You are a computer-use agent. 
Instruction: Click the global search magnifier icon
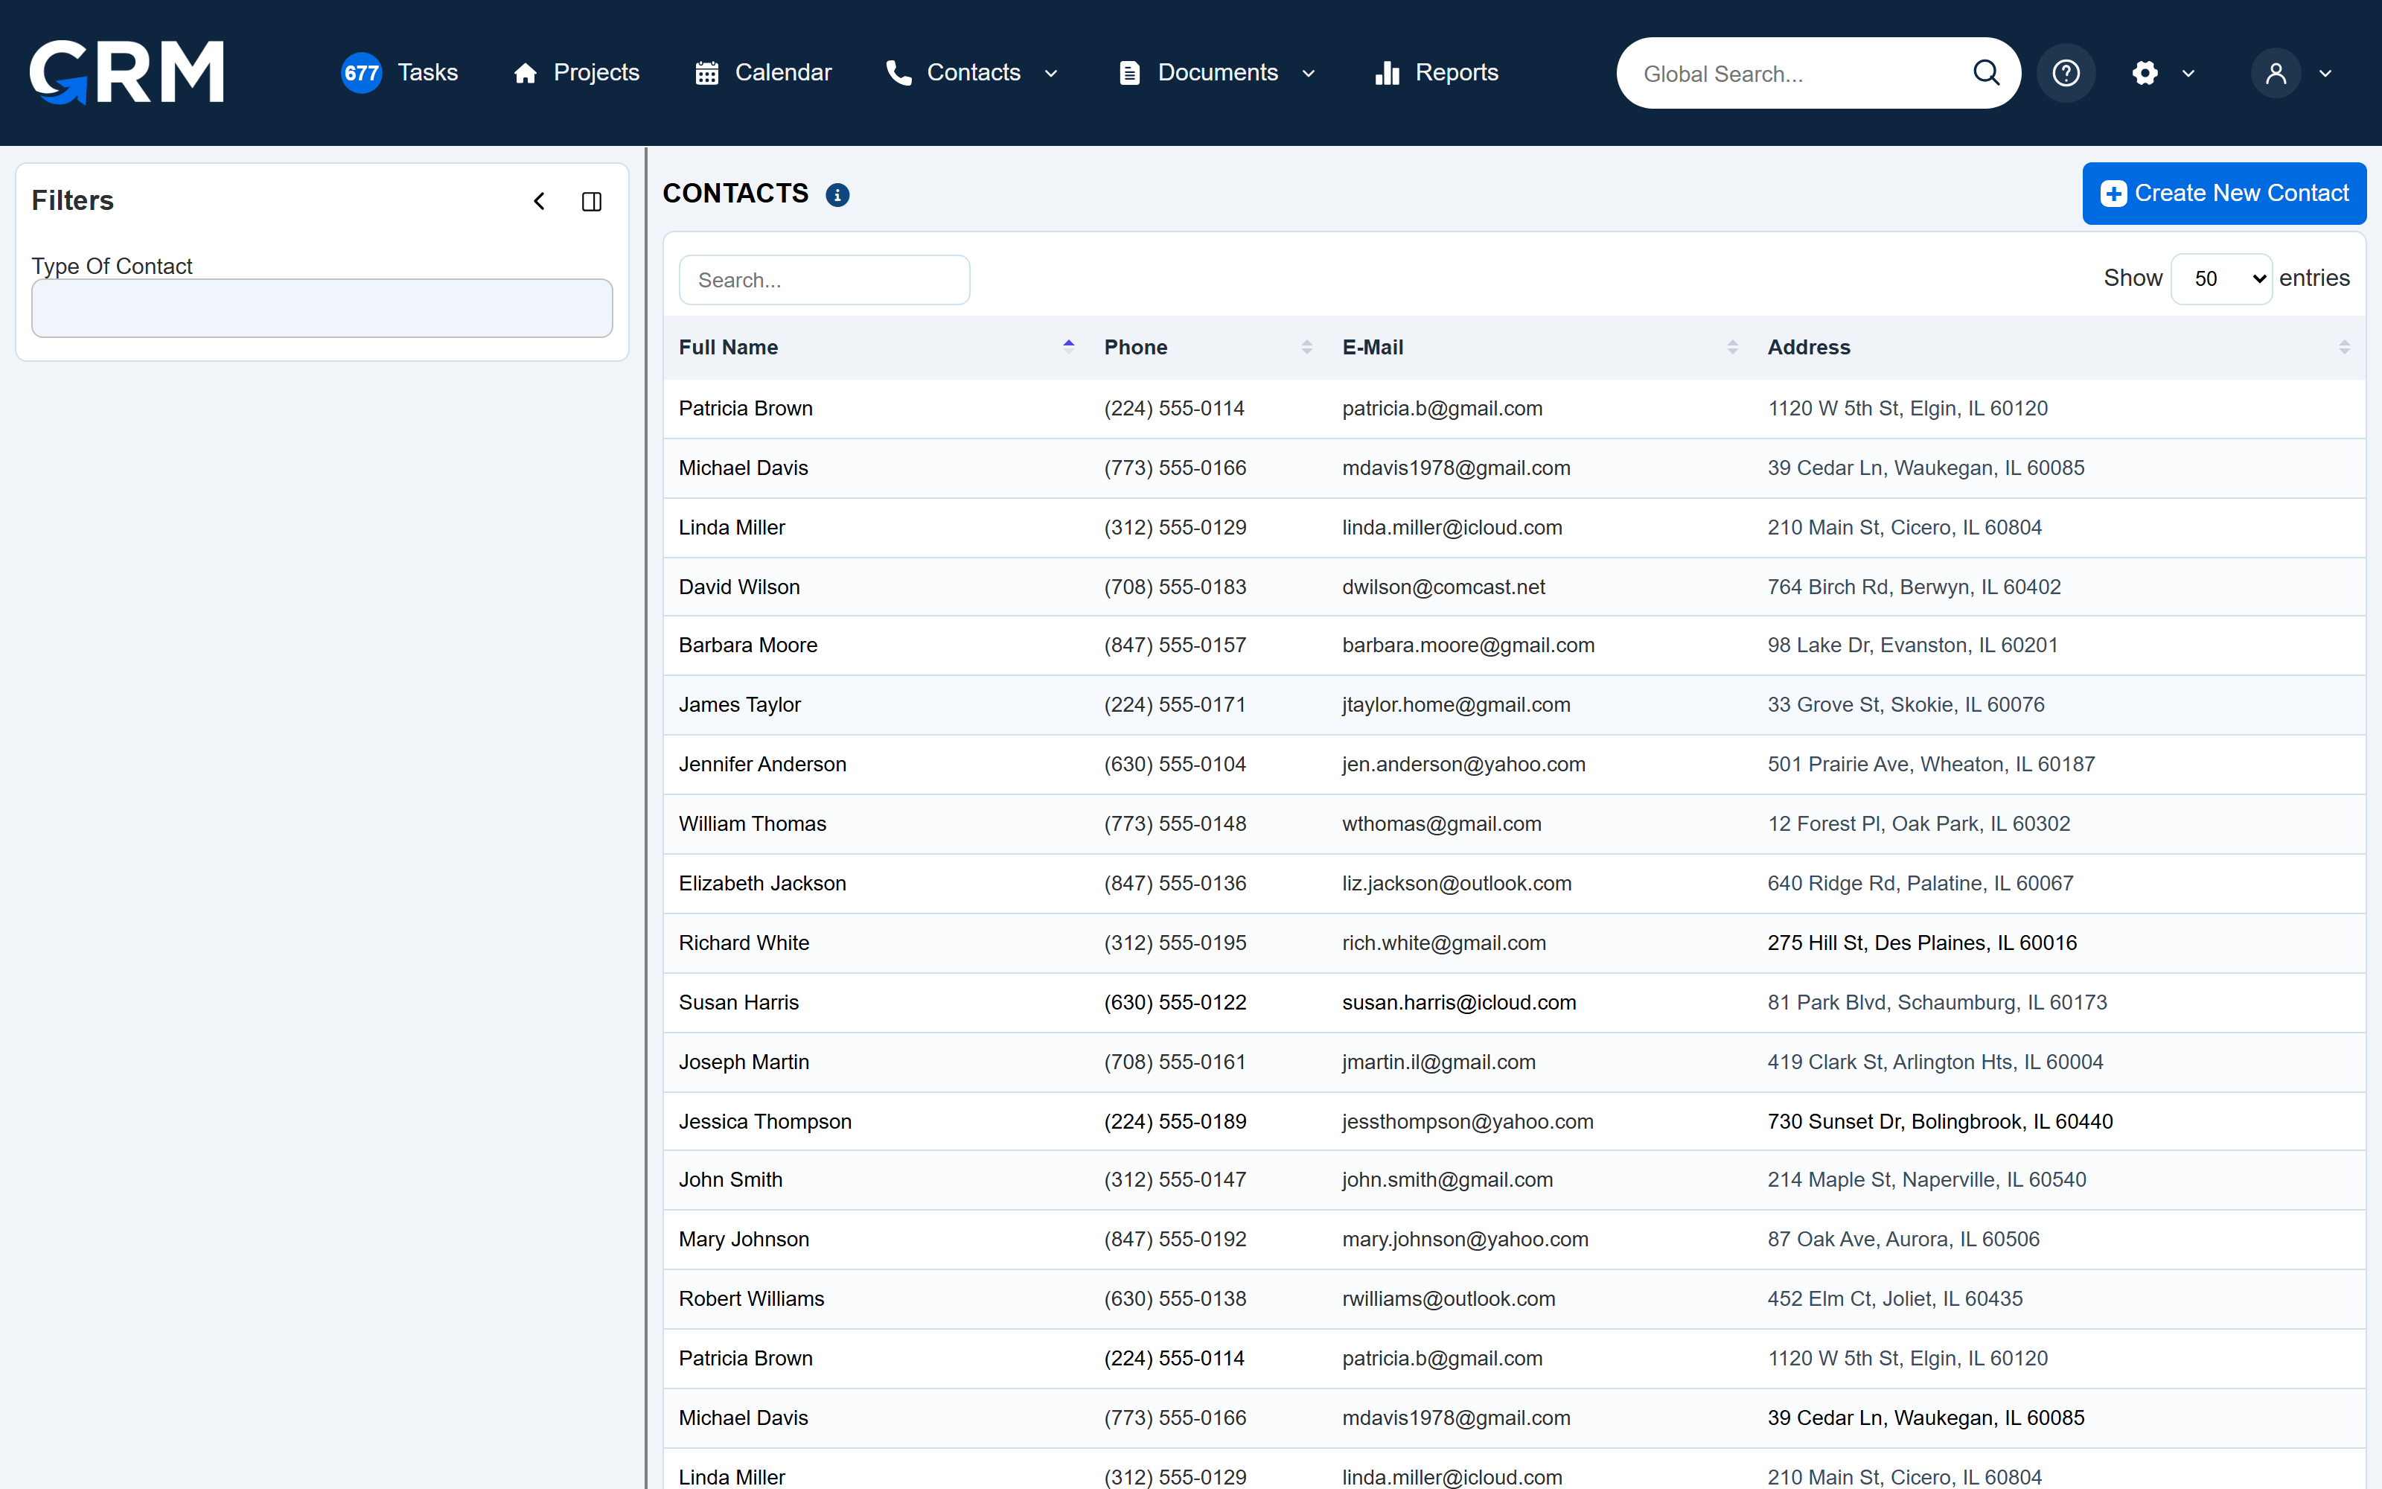tap(1986, 73)
